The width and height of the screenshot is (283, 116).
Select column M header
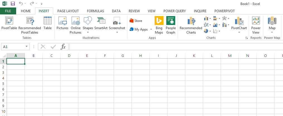230,56
